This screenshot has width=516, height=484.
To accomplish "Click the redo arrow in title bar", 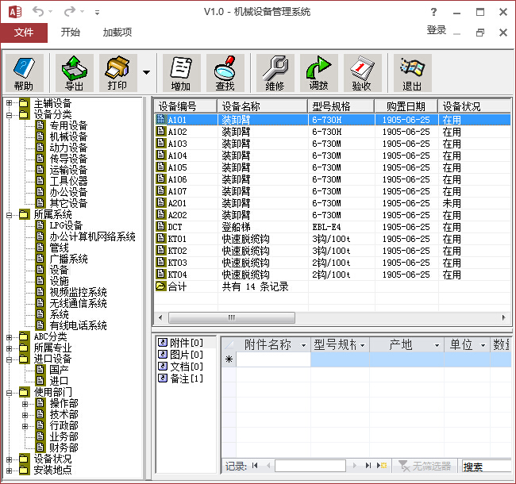I will (70, 12).
